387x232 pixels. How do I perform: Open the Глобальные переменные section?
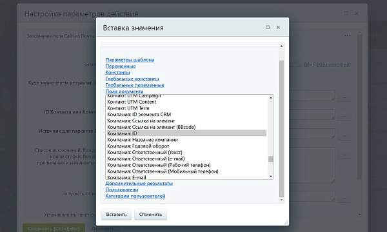click(x=135, y=85)
